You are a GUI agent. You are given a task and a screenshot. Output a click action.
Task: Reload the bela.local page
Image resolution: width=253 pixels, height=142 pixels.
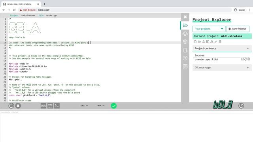(14, 10)
